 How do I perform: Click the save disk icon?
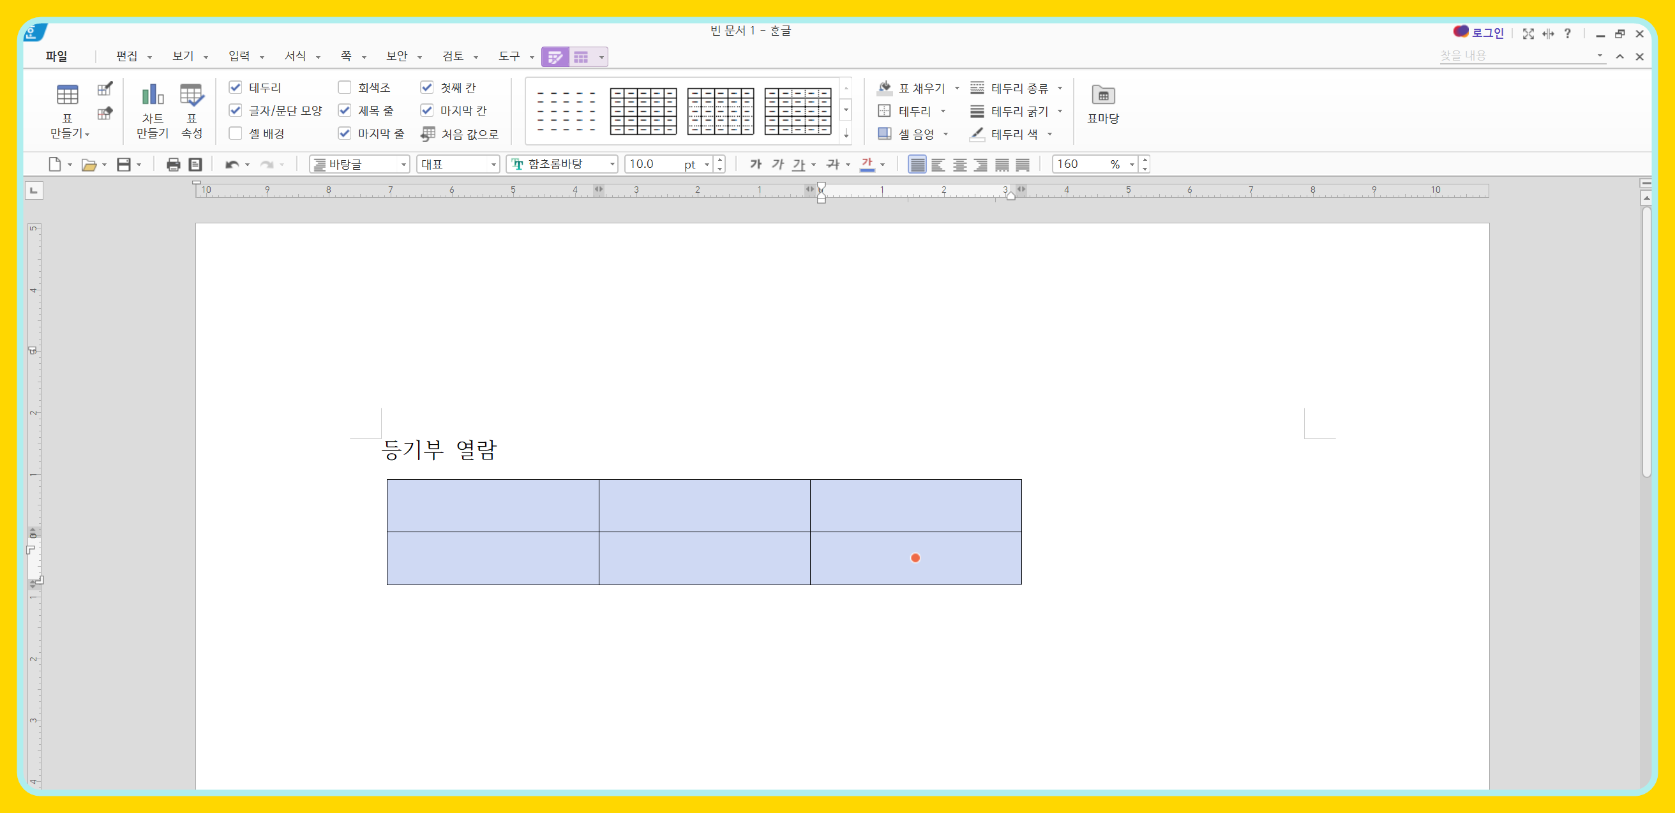124,165
